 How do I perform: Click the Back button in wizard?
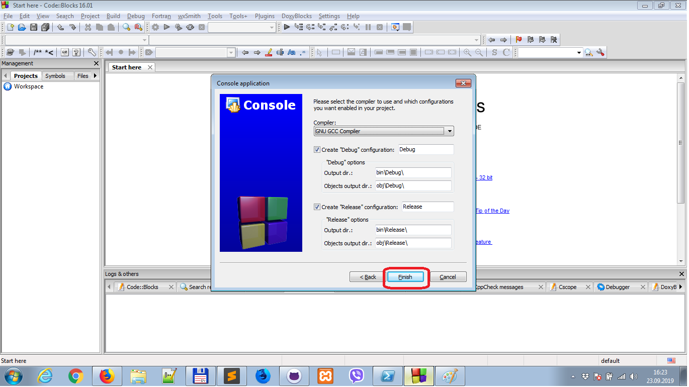point(368,277)
